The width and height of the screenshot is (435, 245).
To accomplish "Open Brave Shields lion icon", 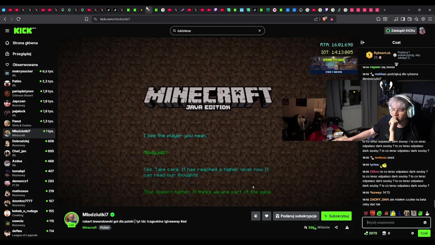I will coord(324,19).
